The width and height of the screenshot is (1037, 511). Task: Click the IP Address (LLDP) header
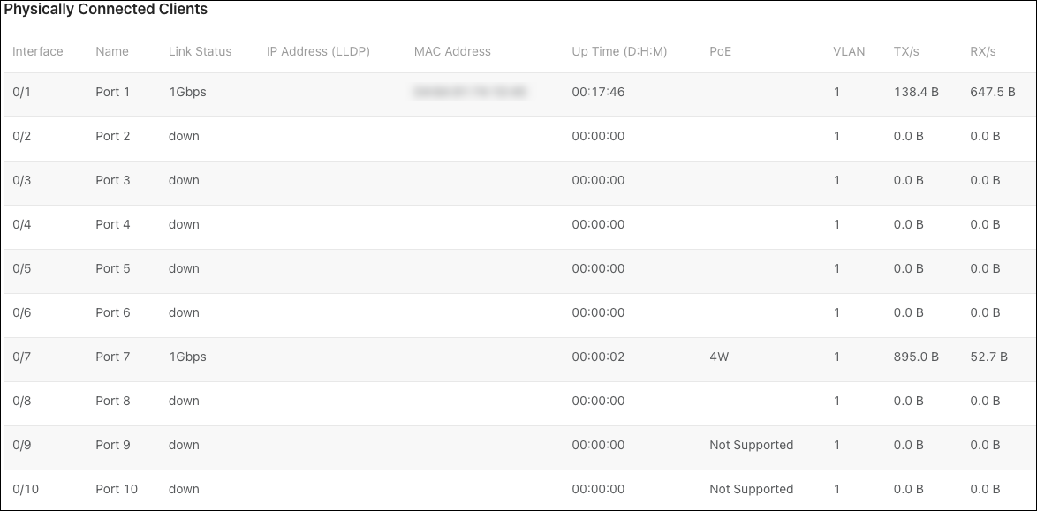pos(318,51)
